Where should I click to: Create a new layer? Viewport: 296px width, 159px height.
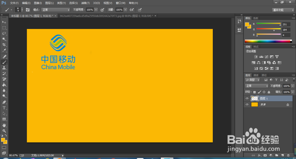click(x=282, y=155)
